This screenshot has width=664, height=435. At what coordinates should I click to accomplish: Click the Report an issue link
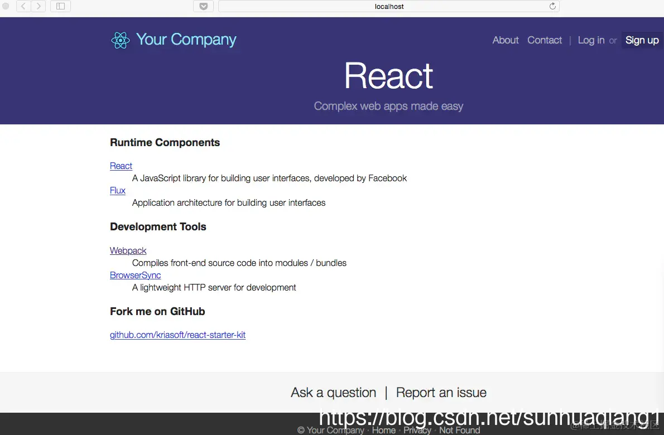pyautogui.click(x=441, y=393)
